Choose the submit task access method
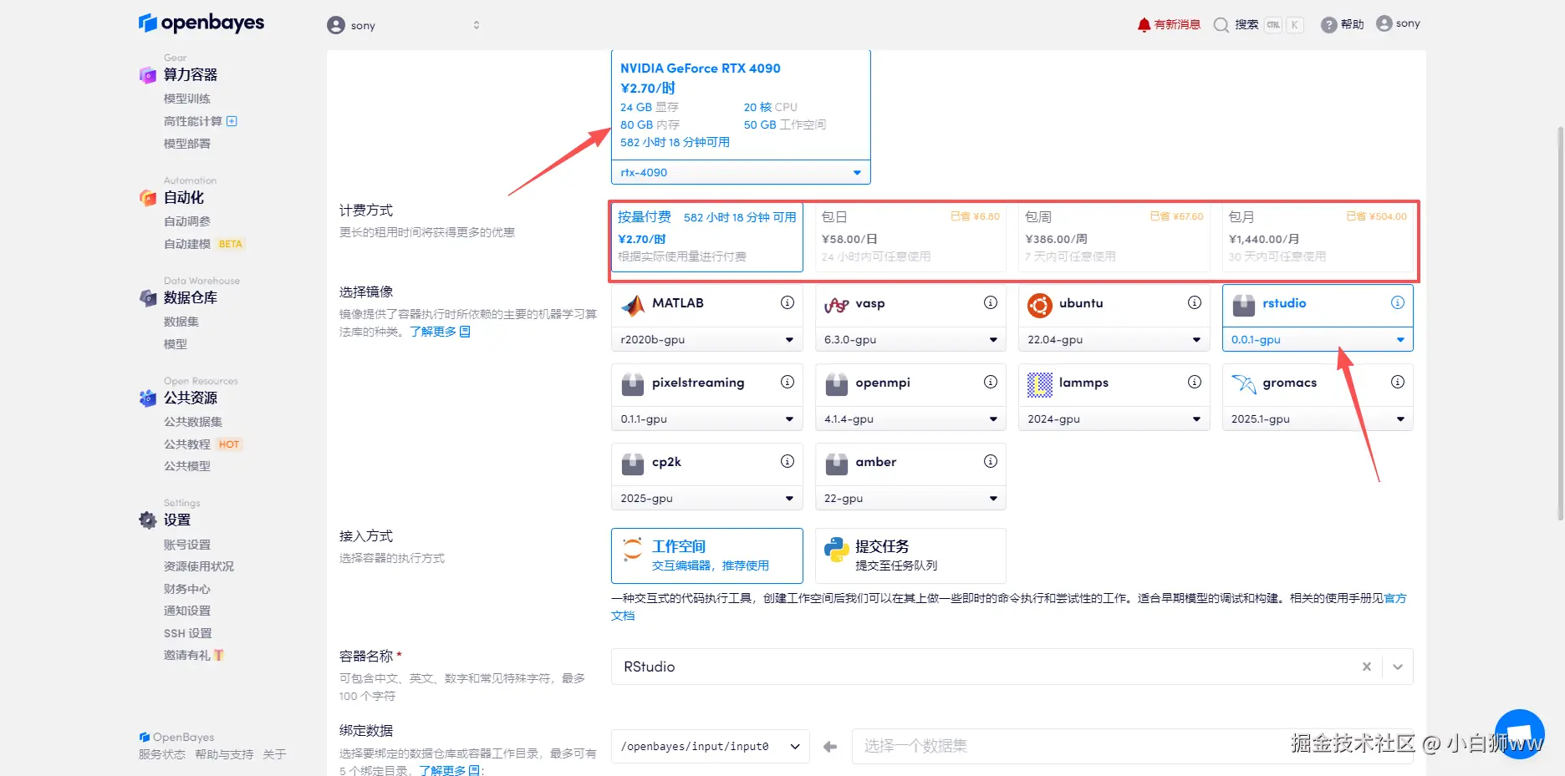 [x=910, y=555]
